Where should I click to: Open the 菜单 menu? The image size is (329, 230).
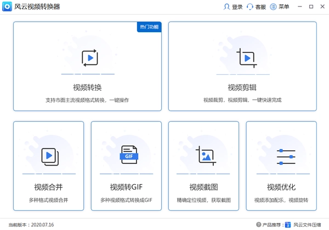(280, 7)
